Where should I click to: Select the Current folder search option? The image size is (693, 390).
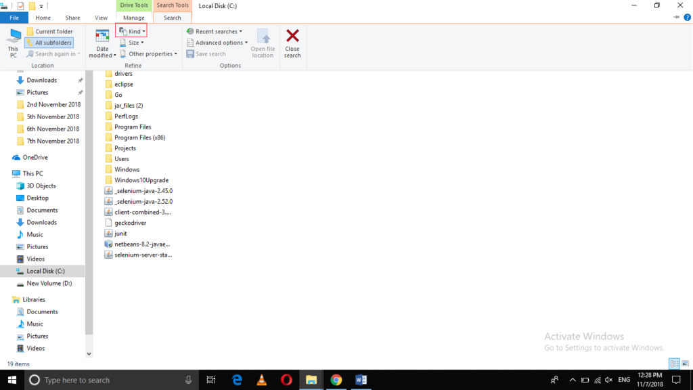49,32
